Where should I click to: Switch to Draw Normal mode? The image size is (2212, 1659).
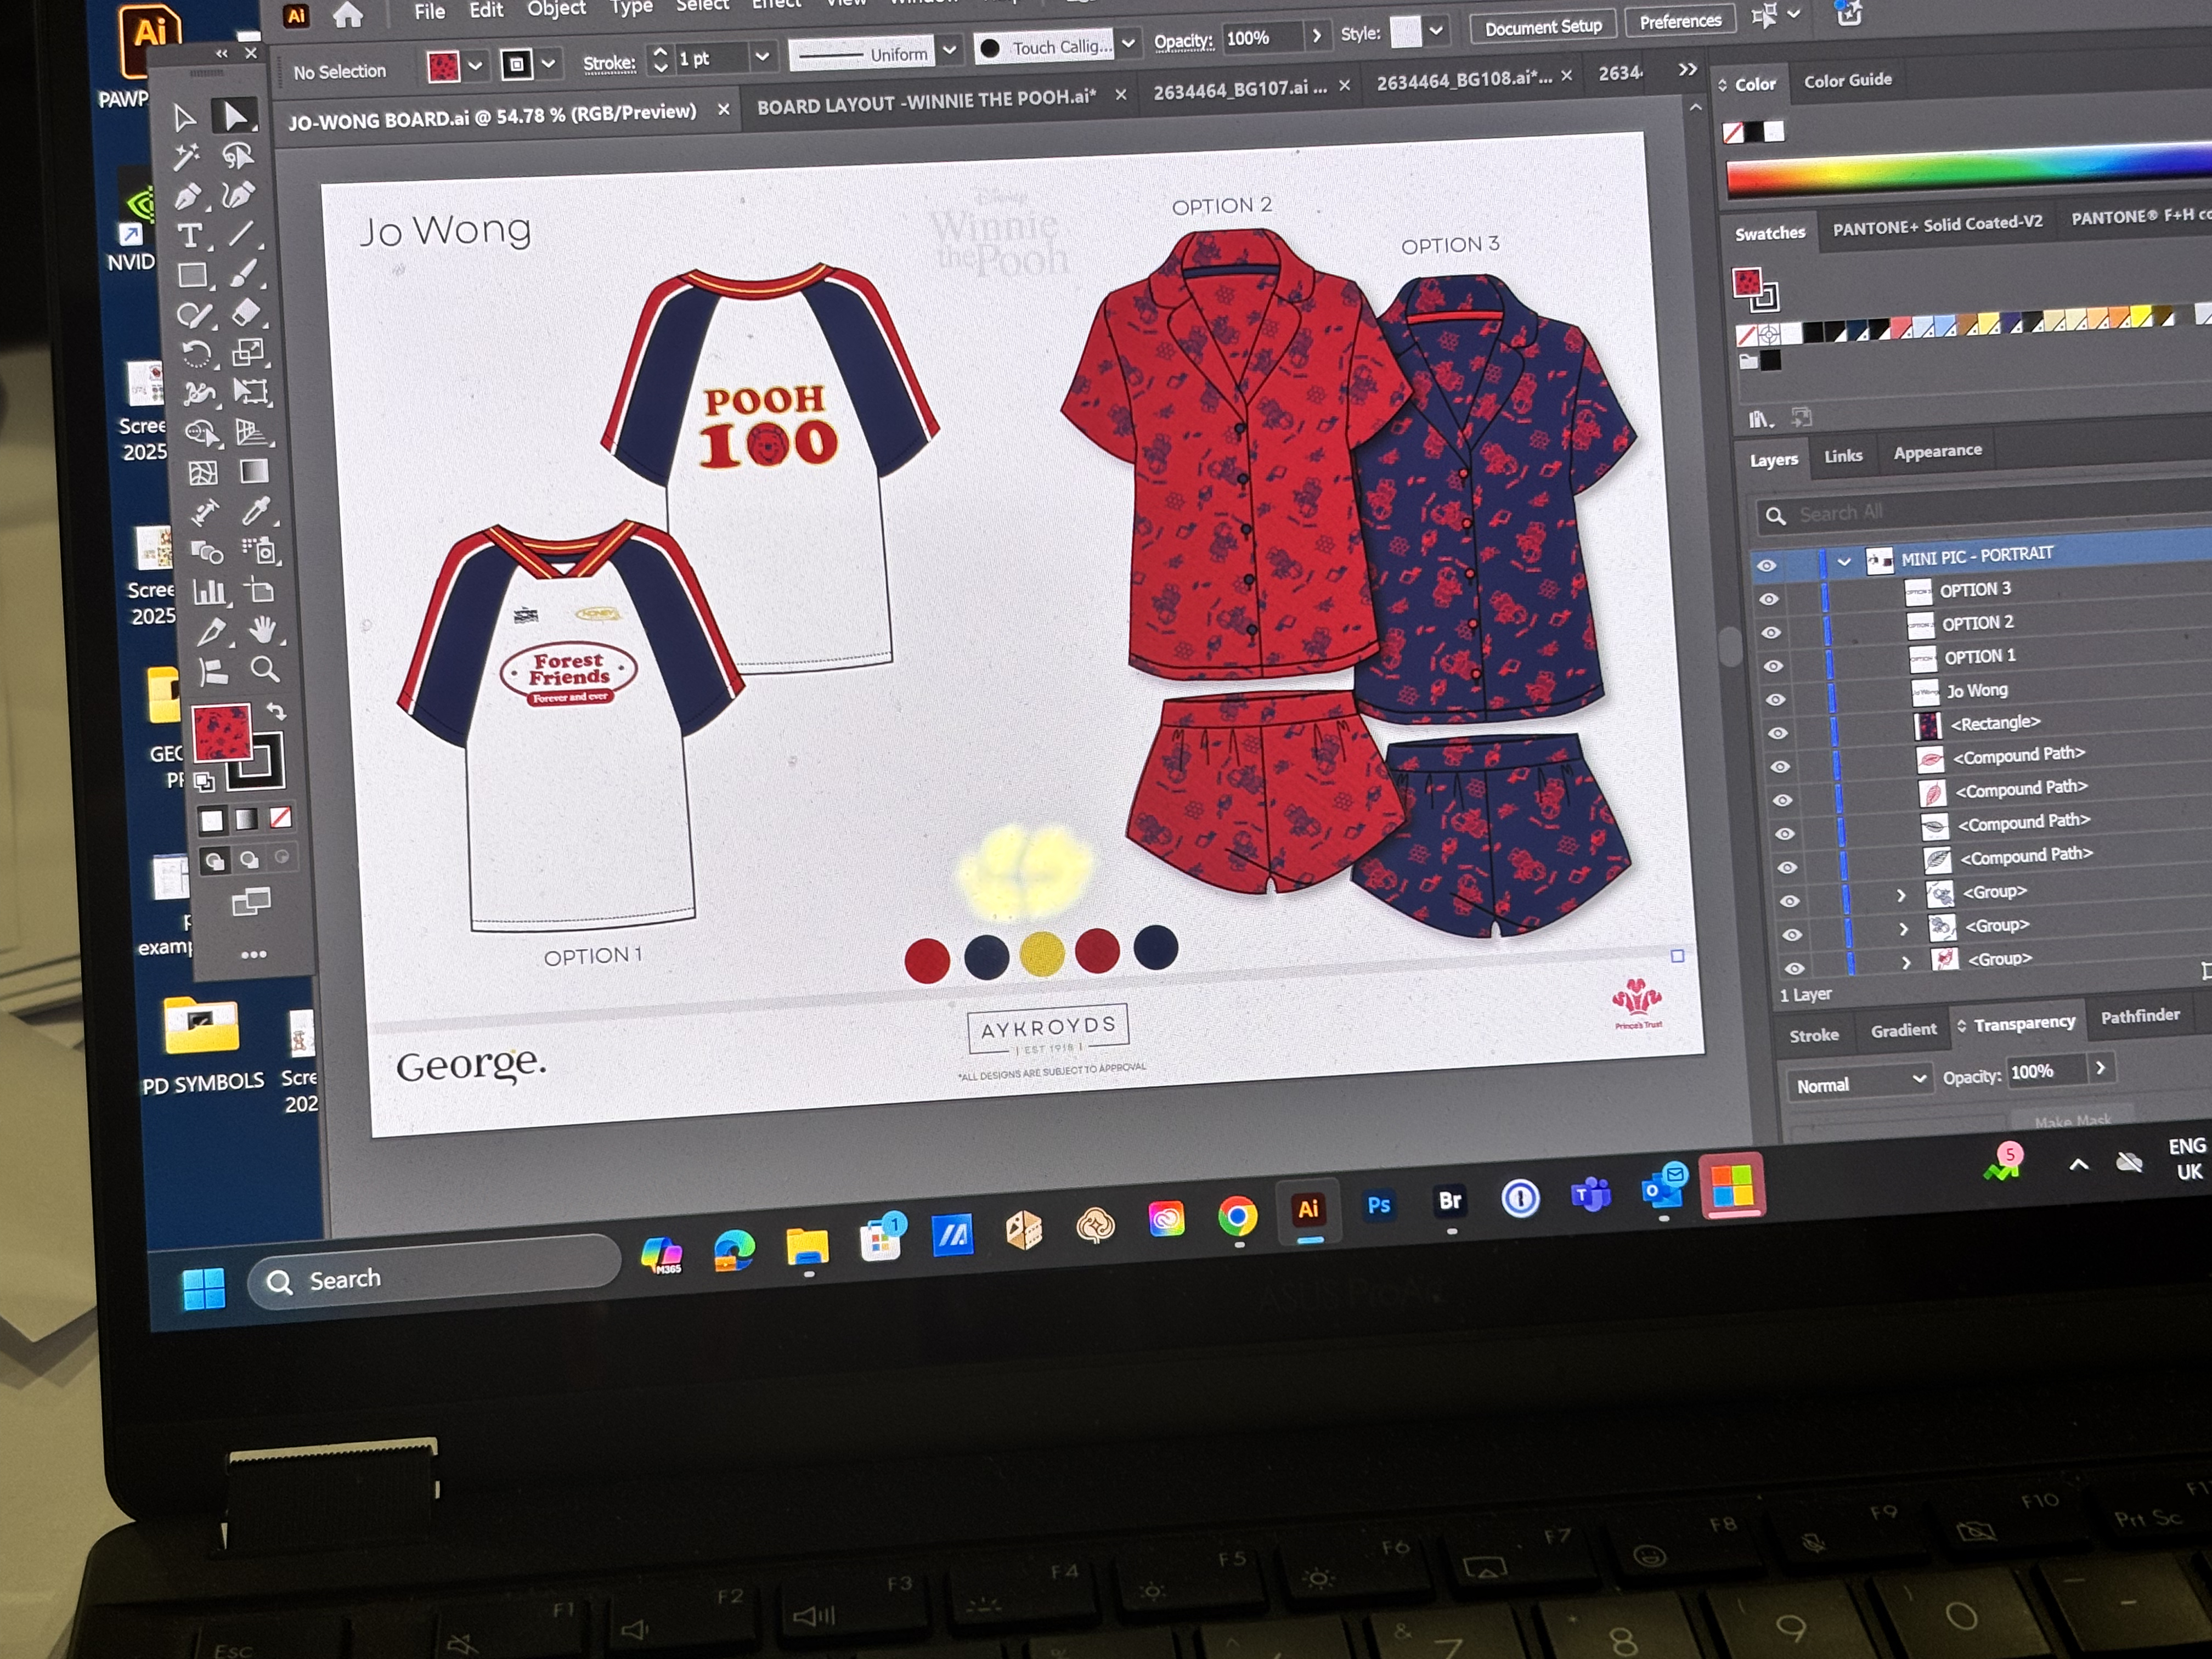click(x=214, y=861)
